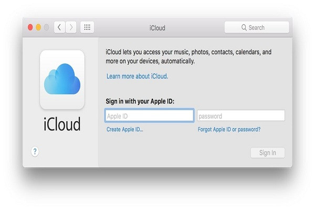Click the greyed-out zoom button in the title bar

point(46,27)
